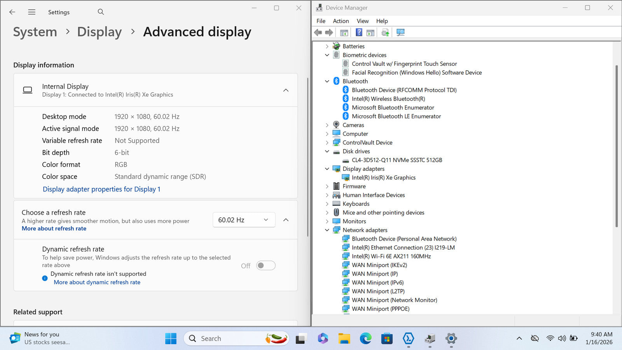Image resolution: width=622 pixels, height=350 pixels.
Task: Open the View menu in Device Manager
Action: pyautogui.click(x=362, y=21)
